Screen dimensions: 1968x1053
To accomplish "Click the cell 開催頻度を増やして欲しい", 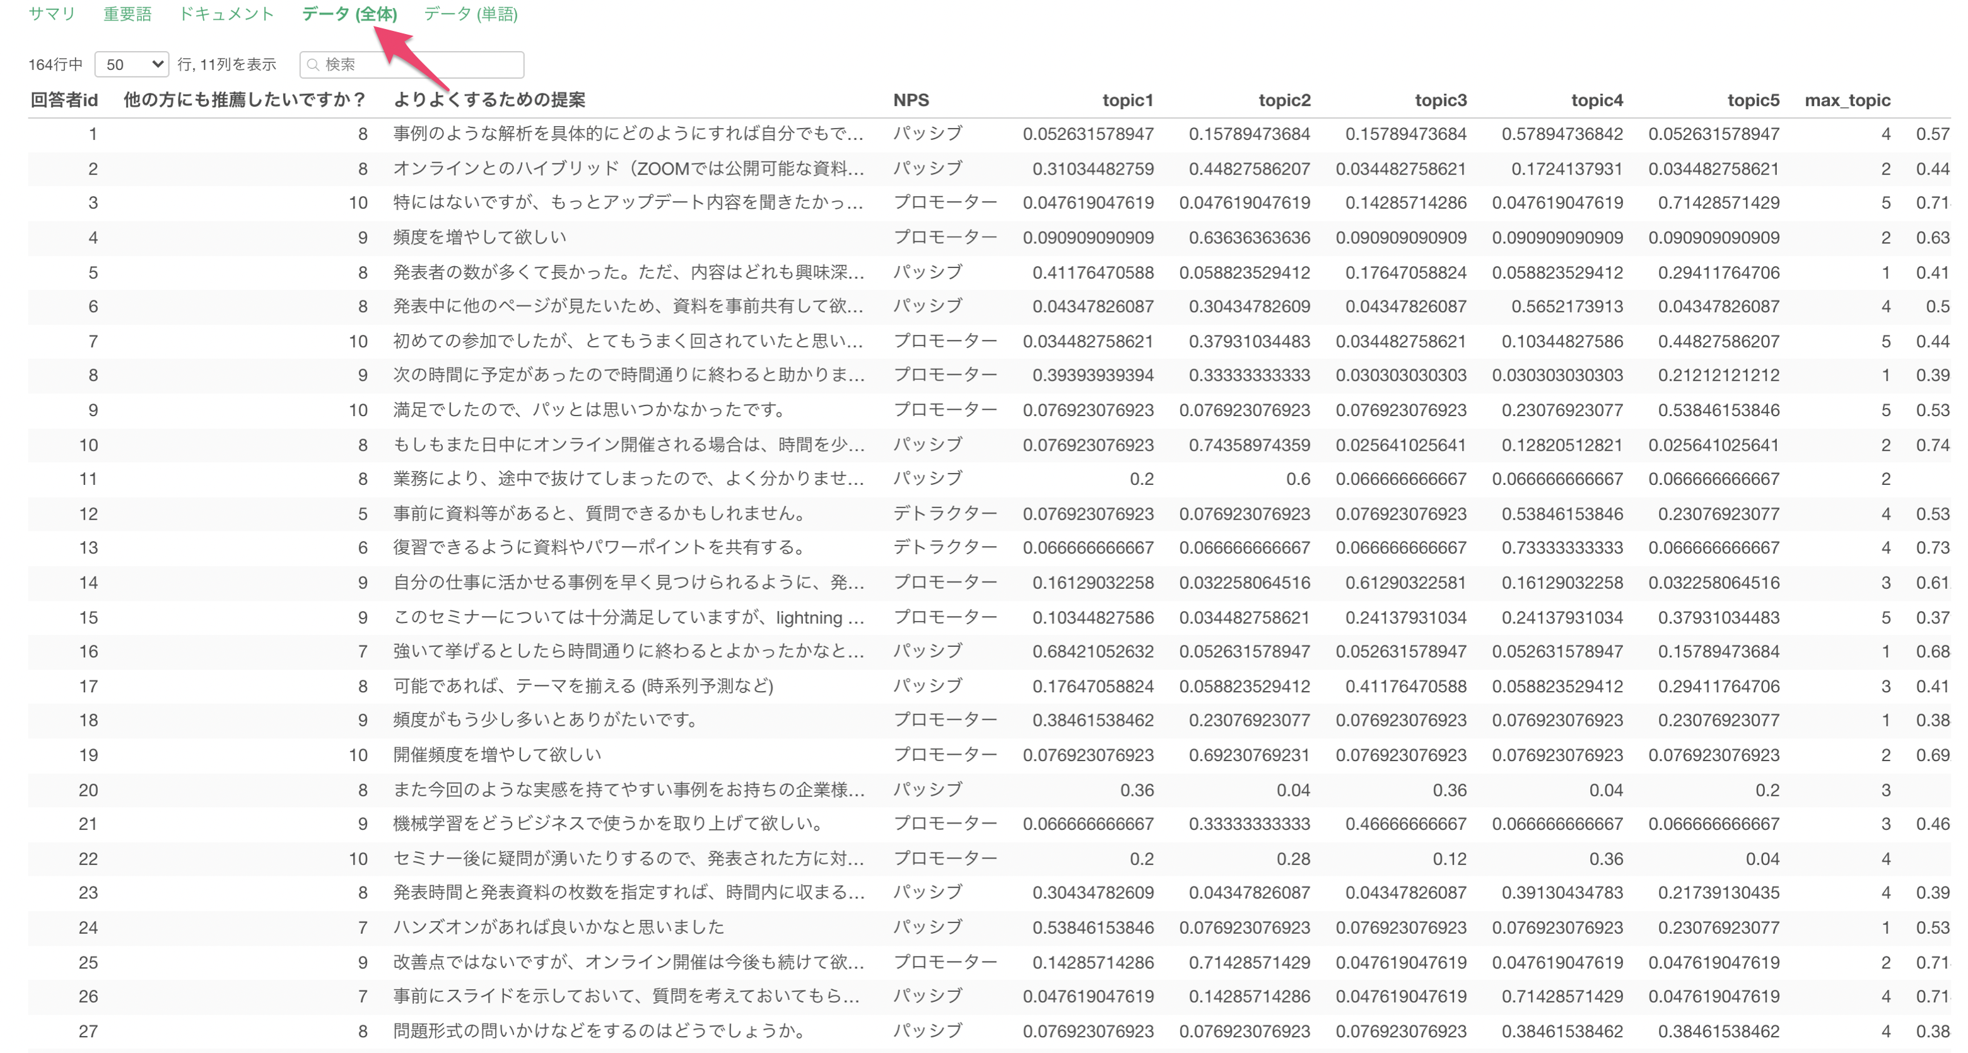I will 497,755.
